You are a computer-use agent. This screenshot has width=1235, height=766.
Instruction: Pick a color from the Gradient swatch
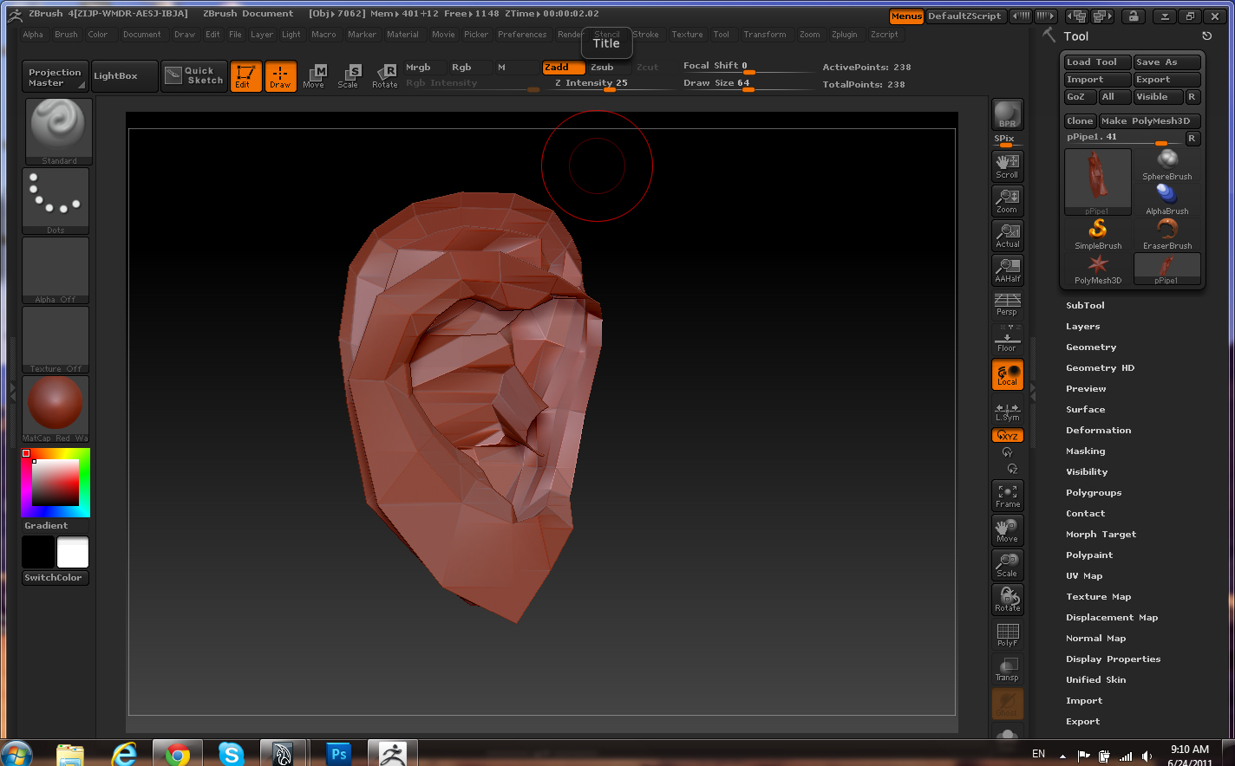click(55, 482)
